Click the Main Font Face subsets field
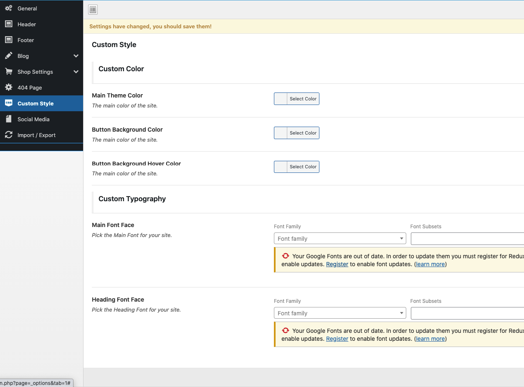This screenshot has height=387, width=524. tap(467, 239)
